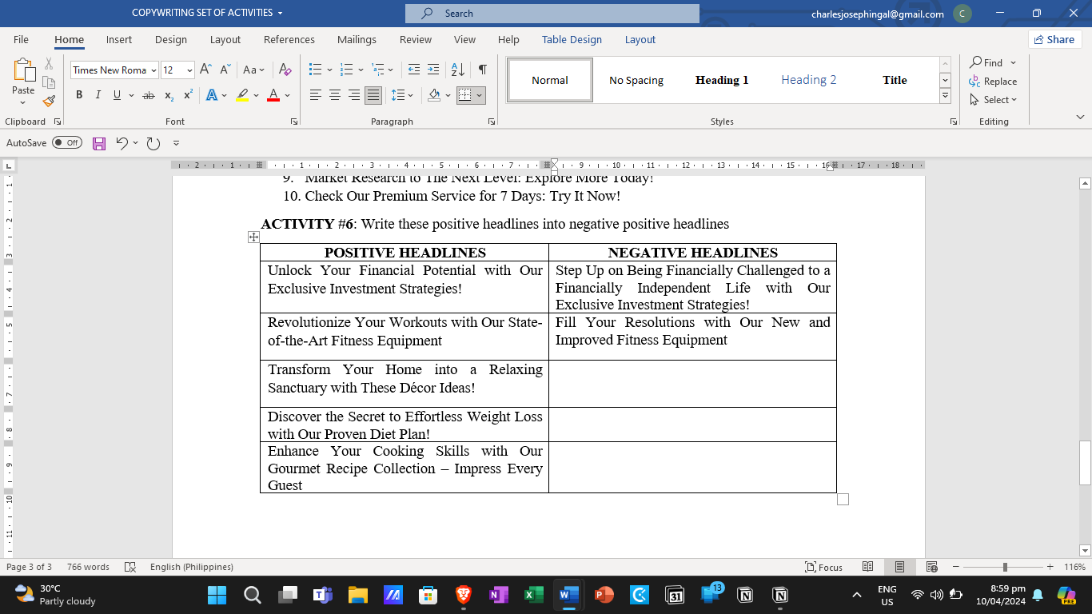
Task: Switch to the References tab
Action: [289, 39]
